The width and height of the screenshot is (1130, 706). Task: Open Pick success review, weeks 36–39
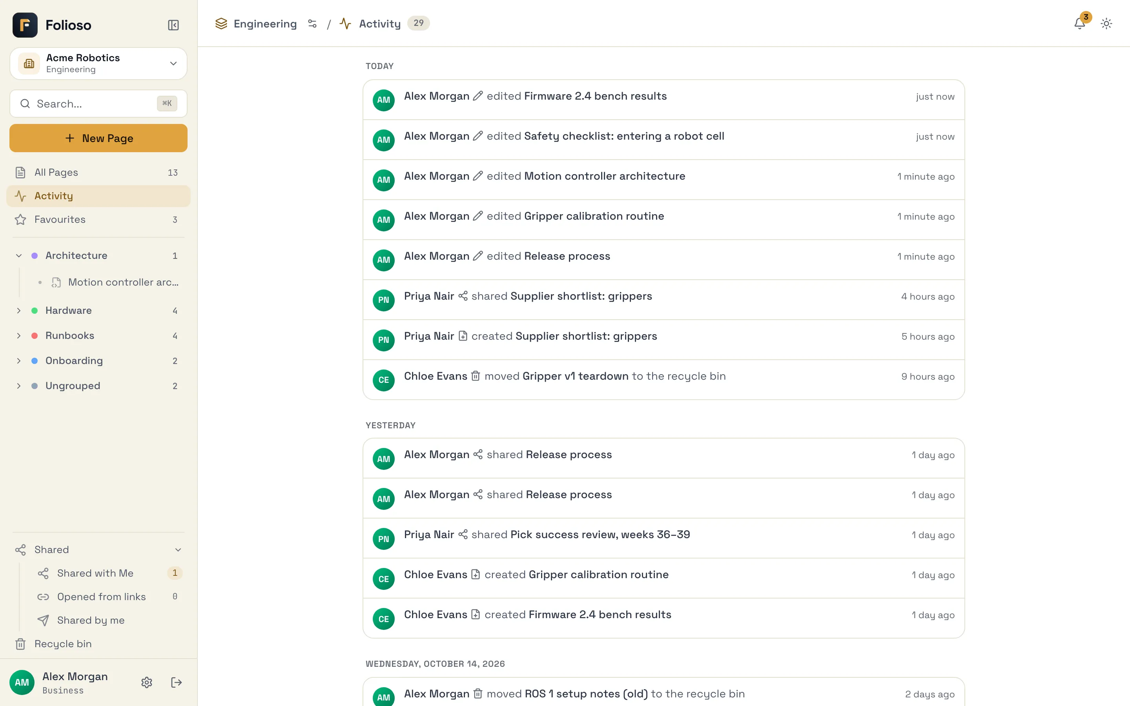[x=600, y=534]
